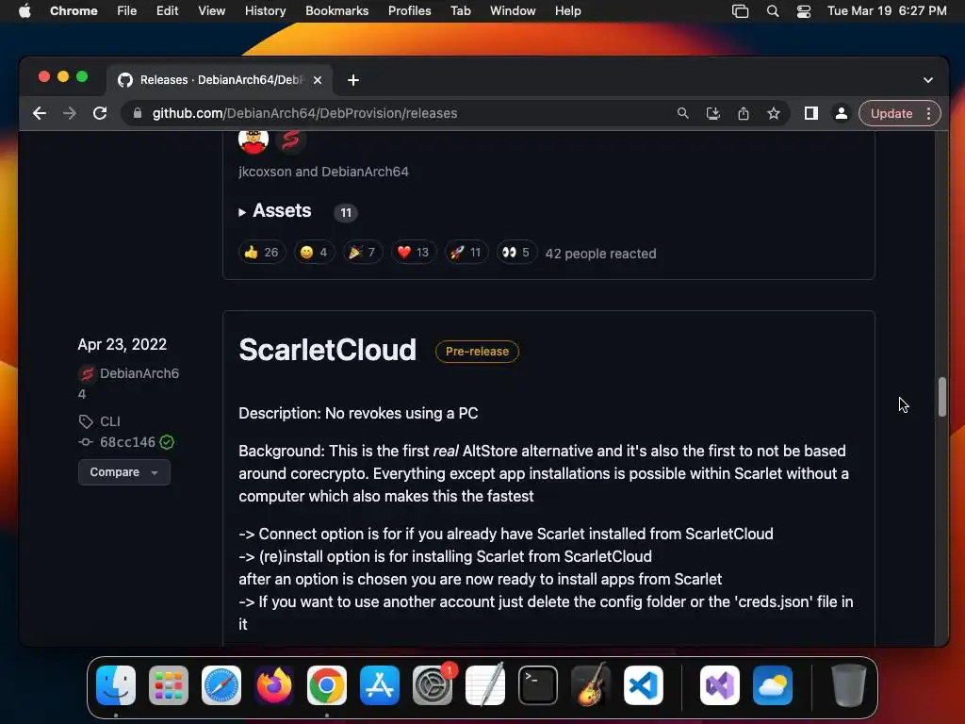This screenshot has height=724, width=965.
Task: Open Safari from the Dock
Action: pos(221,685)
